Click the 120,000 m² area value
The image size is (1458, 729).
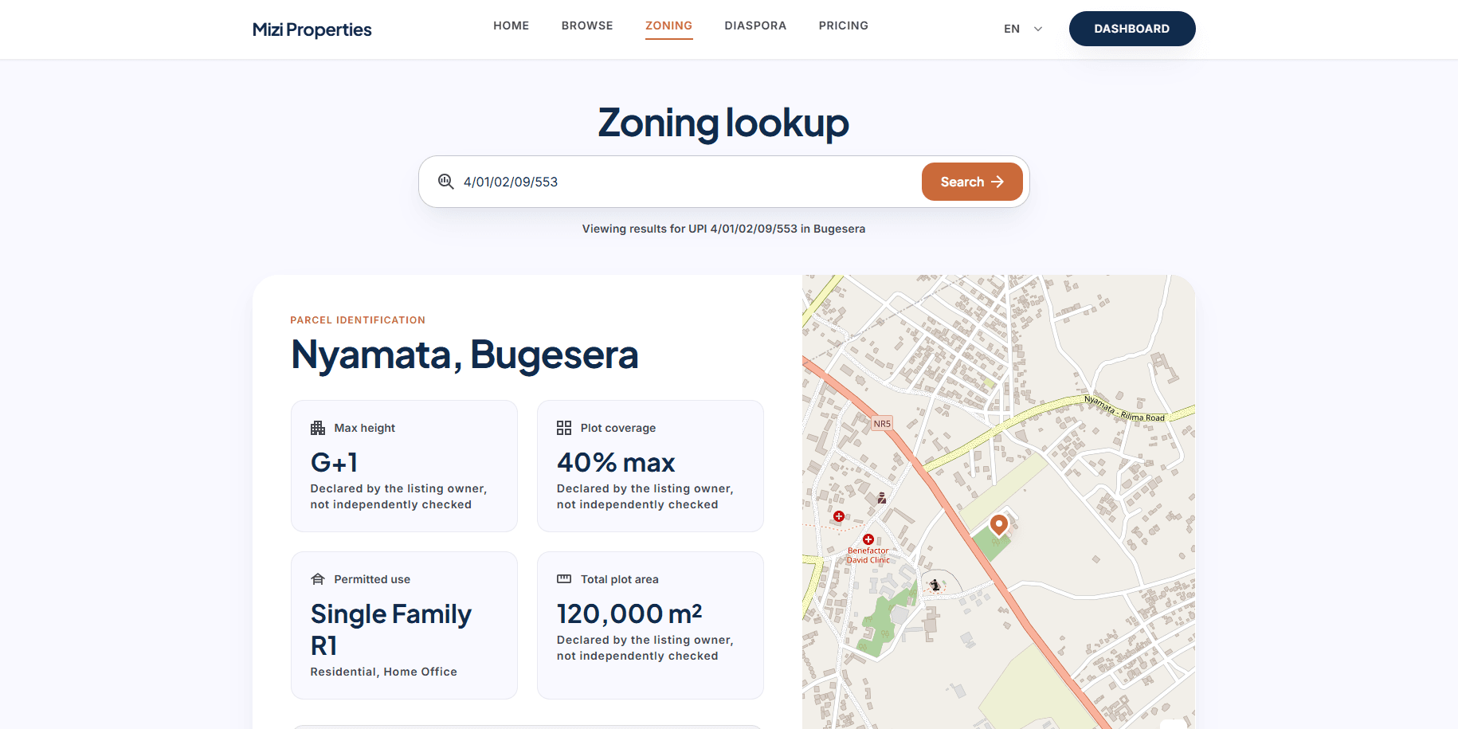[629, 613]
